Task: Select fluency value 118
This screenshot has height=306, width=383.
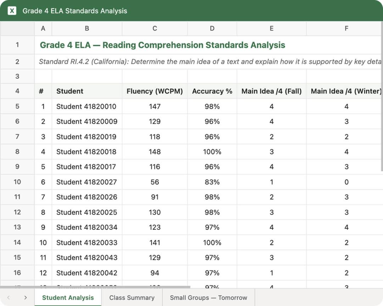Action: (x=155, y=137)
